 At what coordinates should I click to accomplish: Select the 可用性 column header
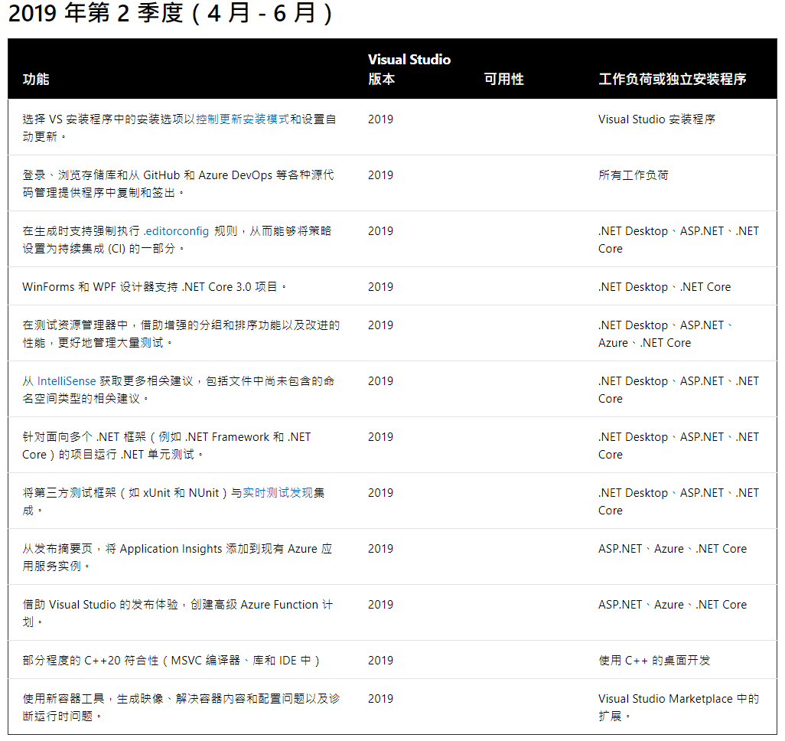(503, 79)
